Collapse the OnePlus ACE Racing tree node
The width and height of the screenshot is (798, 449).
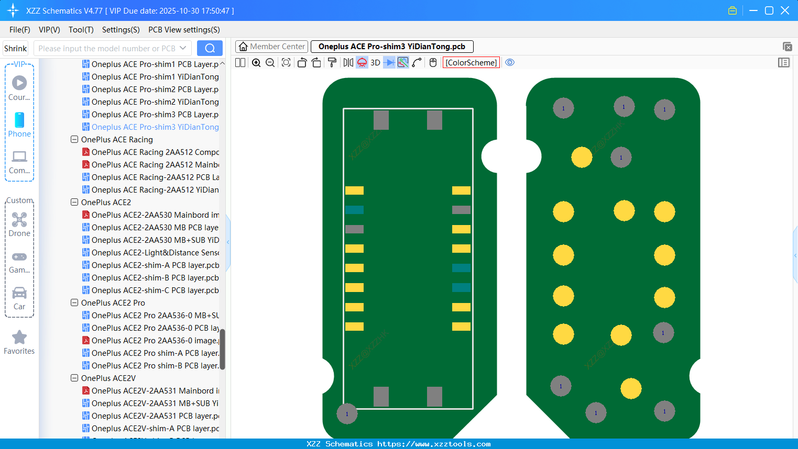74,140
